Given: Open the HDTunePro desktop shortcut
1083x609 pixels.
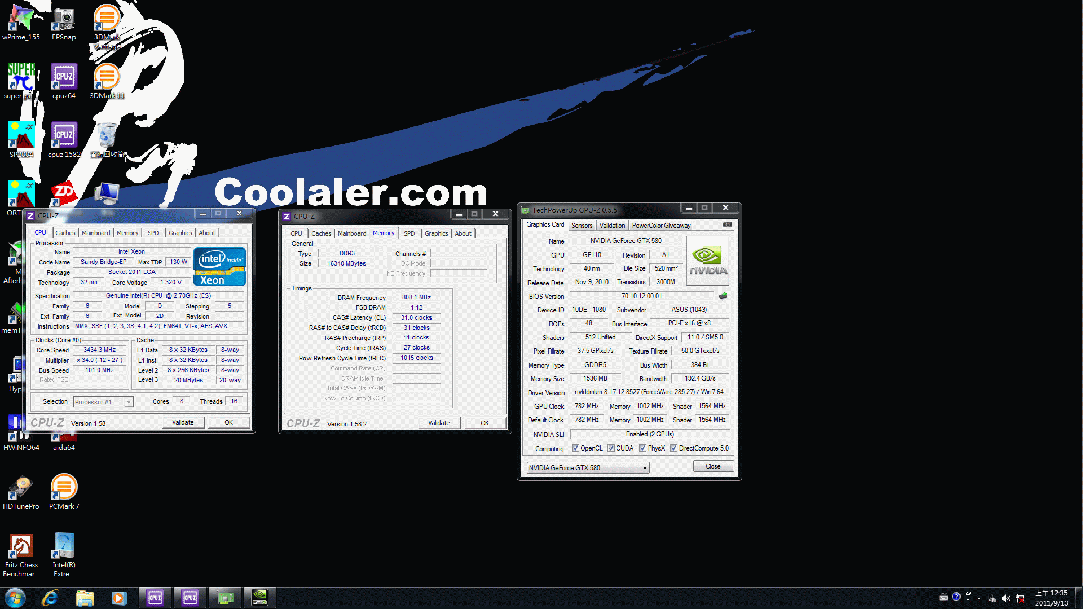Looking at the screenshot, I should point(21,492).
